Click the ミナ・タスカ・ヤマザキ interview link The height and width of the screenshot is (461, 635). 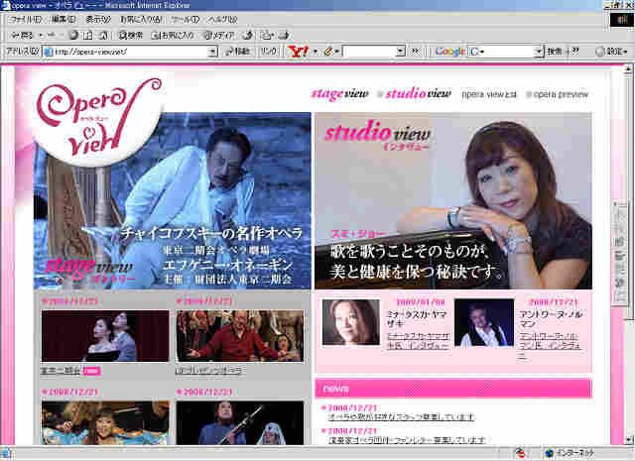(418, 341)
